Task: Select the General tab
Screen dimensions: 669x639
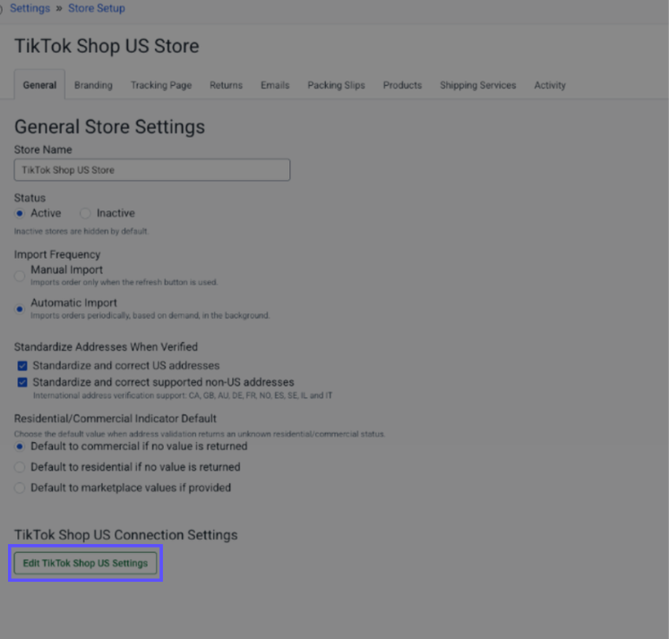Action: [39, 85]
